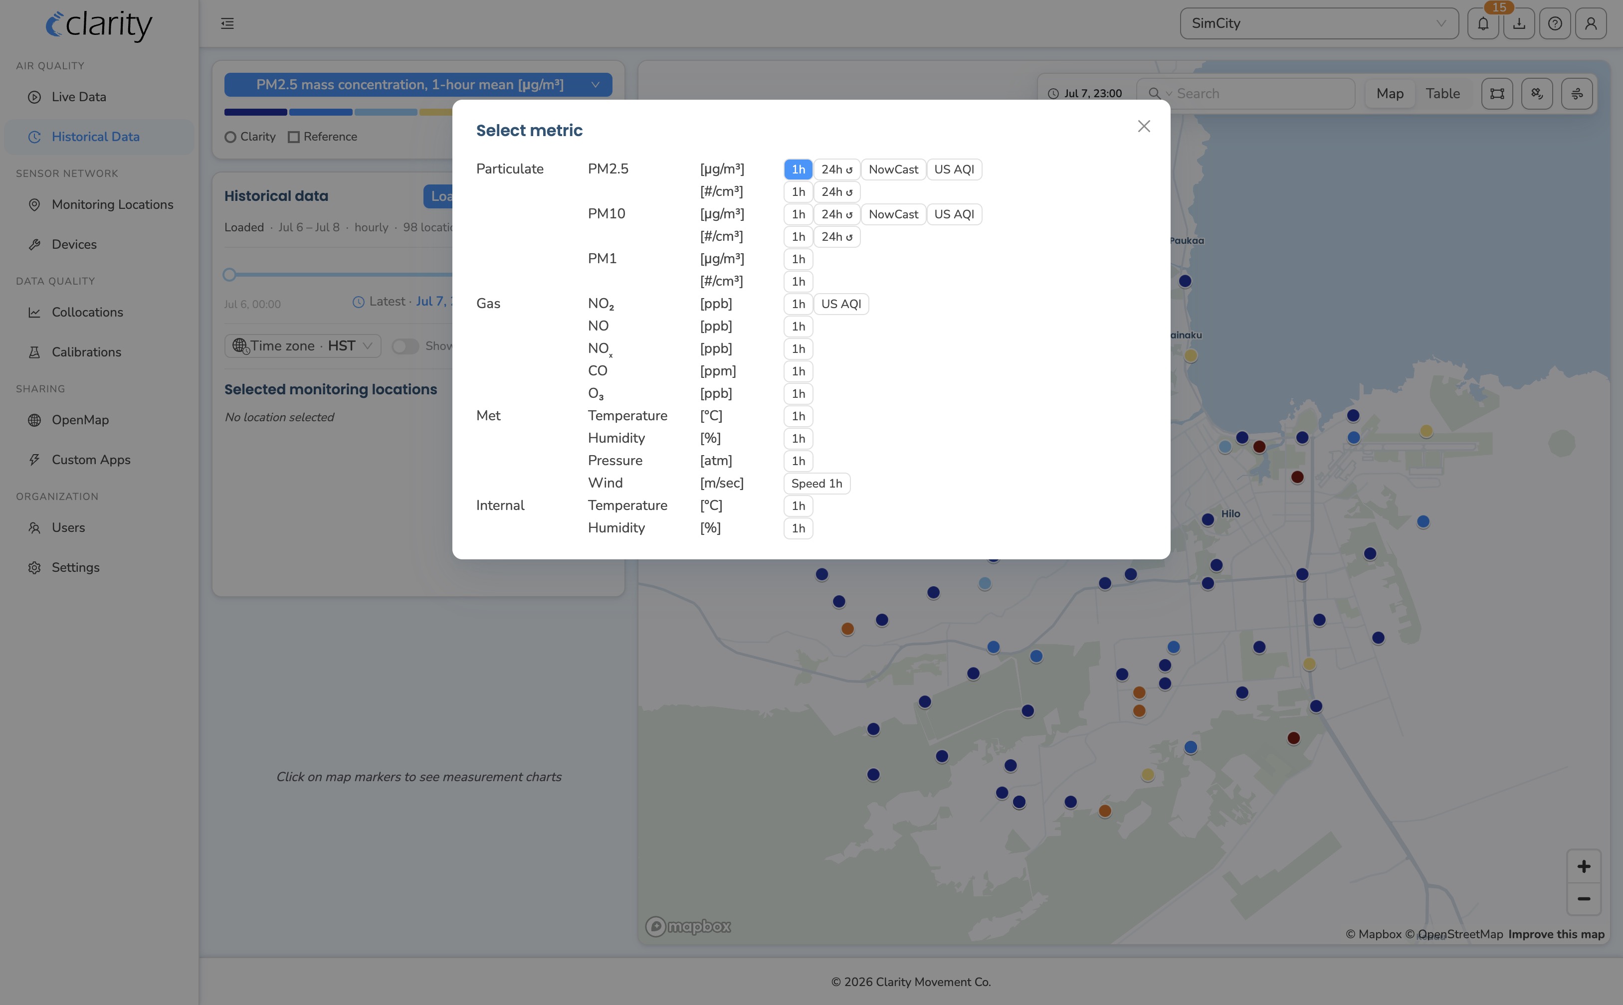The image size is (1623, 1005).
Task: Select NO₂ US AQI metric
Action: coord(841,305)
